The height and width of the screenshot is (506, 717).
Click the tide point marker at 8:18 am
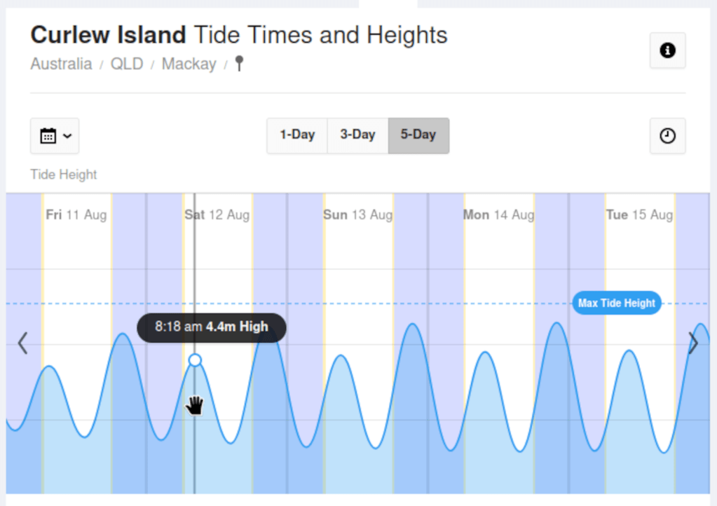[x=195, y=360]
